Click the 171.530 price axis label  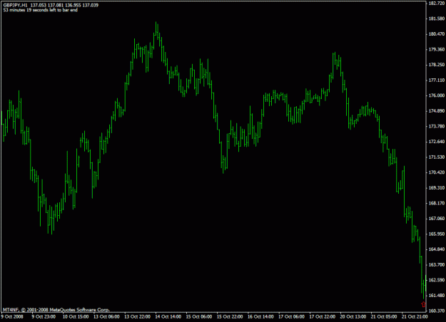click(436, 157)
